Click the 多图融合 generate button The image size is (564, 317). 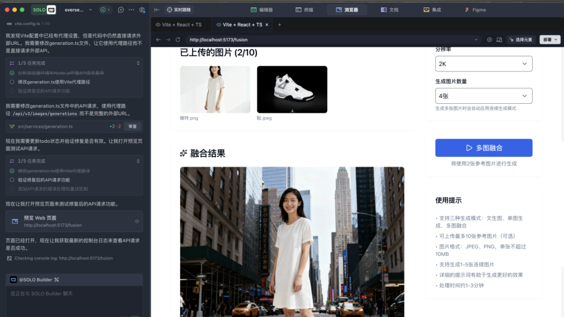tap(484, 148)
